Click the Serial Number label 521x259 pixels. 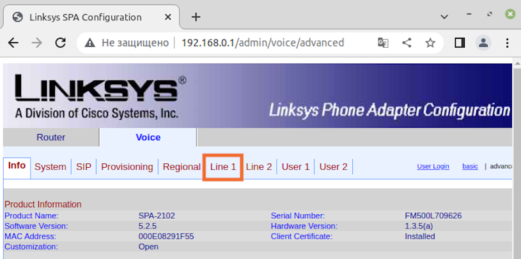pyautogui.click(x=298, y=216)
